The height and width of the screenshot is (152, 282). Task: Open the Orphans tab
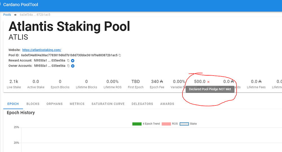[x=54, y=104]
